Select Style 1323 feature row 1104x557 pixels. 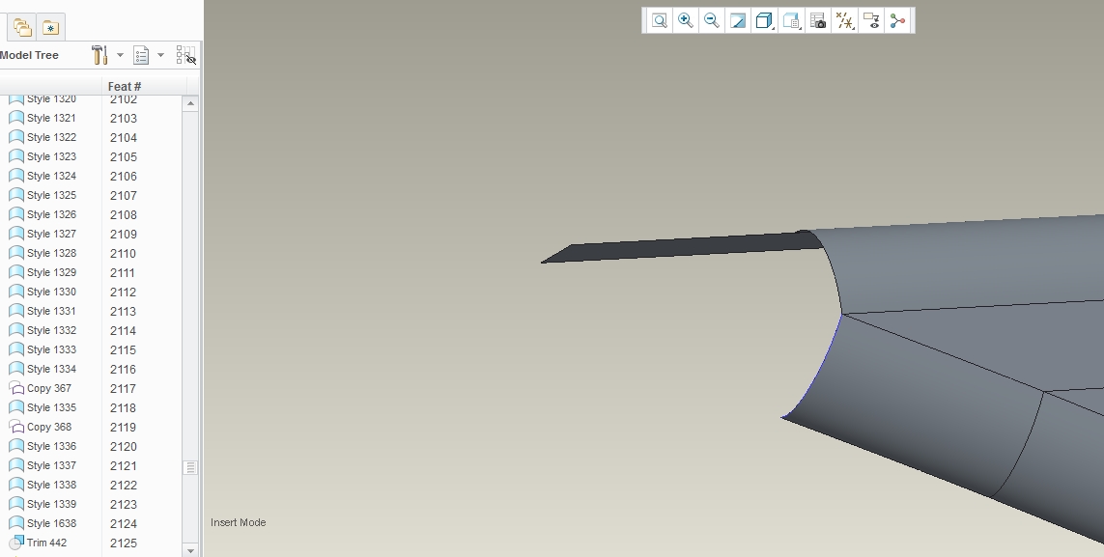(x=51, y=156)
